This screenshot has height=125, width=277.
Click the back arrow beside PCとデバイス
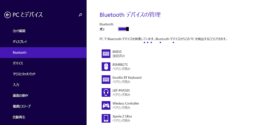pos(8,15)
